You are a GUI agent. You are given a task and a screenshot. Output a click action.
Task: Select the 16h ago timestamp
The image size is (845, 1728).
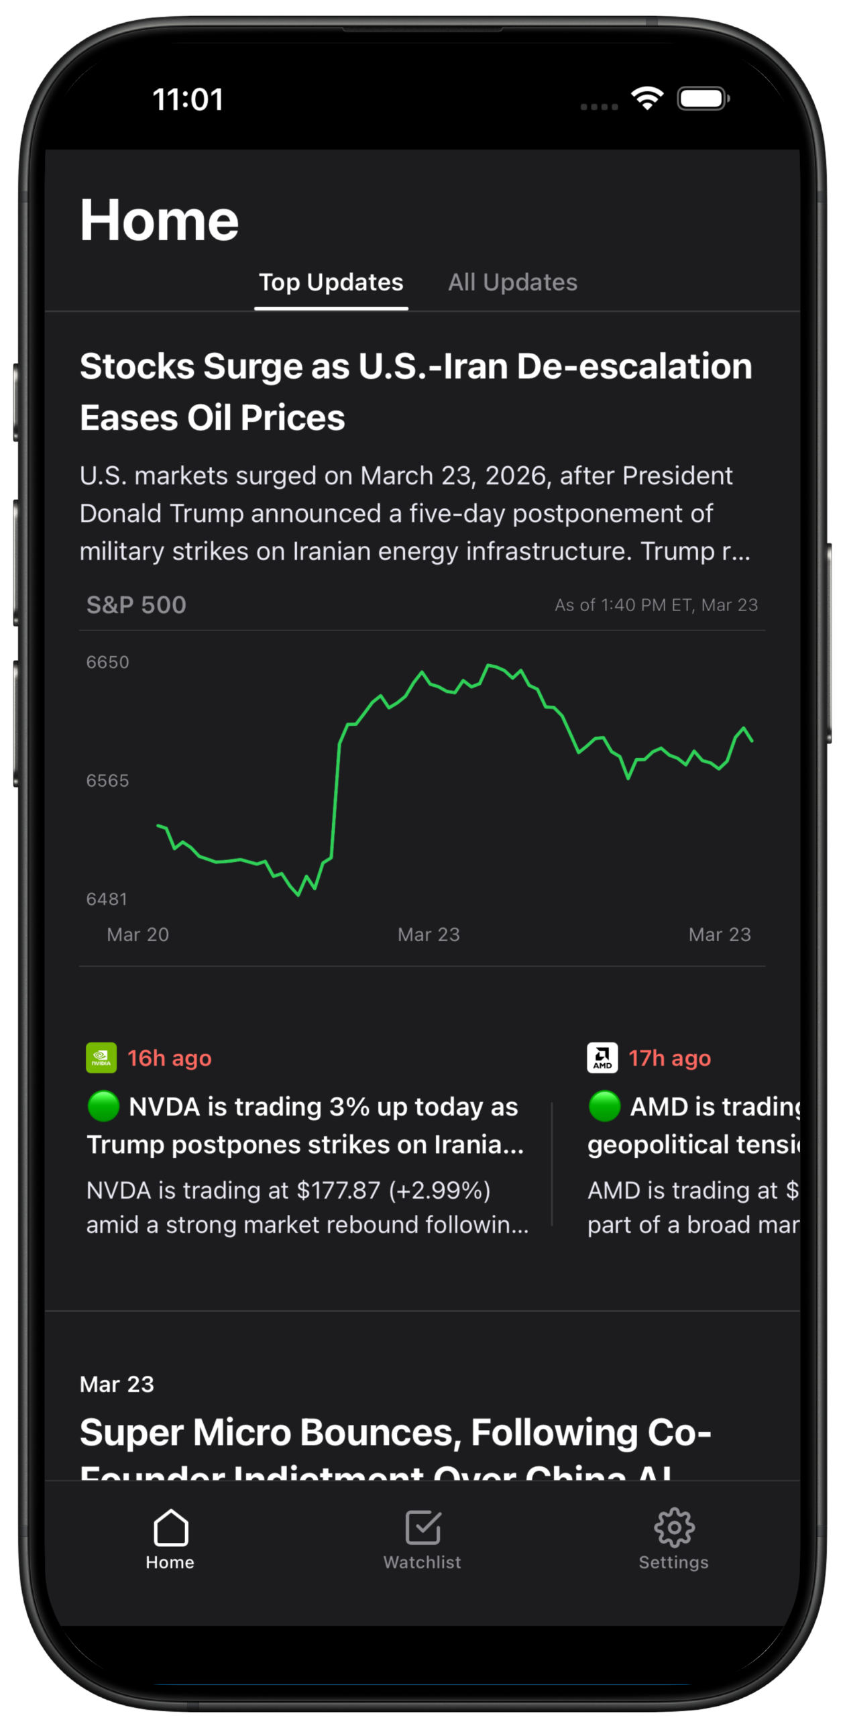pos(170,1058)
